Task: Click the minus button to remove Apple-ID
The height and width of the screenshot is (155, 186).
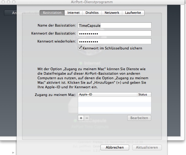Action: [x=87, y=118]
